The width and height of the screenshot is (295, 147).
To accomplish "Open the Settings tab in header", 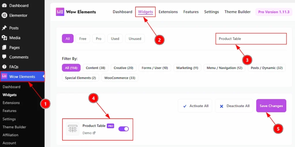I will coord(211,12).
